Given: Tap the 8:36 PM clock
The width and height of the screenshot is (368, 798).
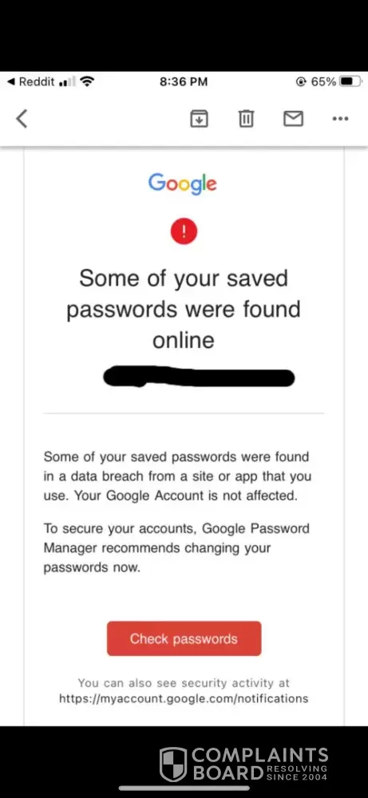Looking at the screenshot, I should pyautogui.click(x=184, y=81).
